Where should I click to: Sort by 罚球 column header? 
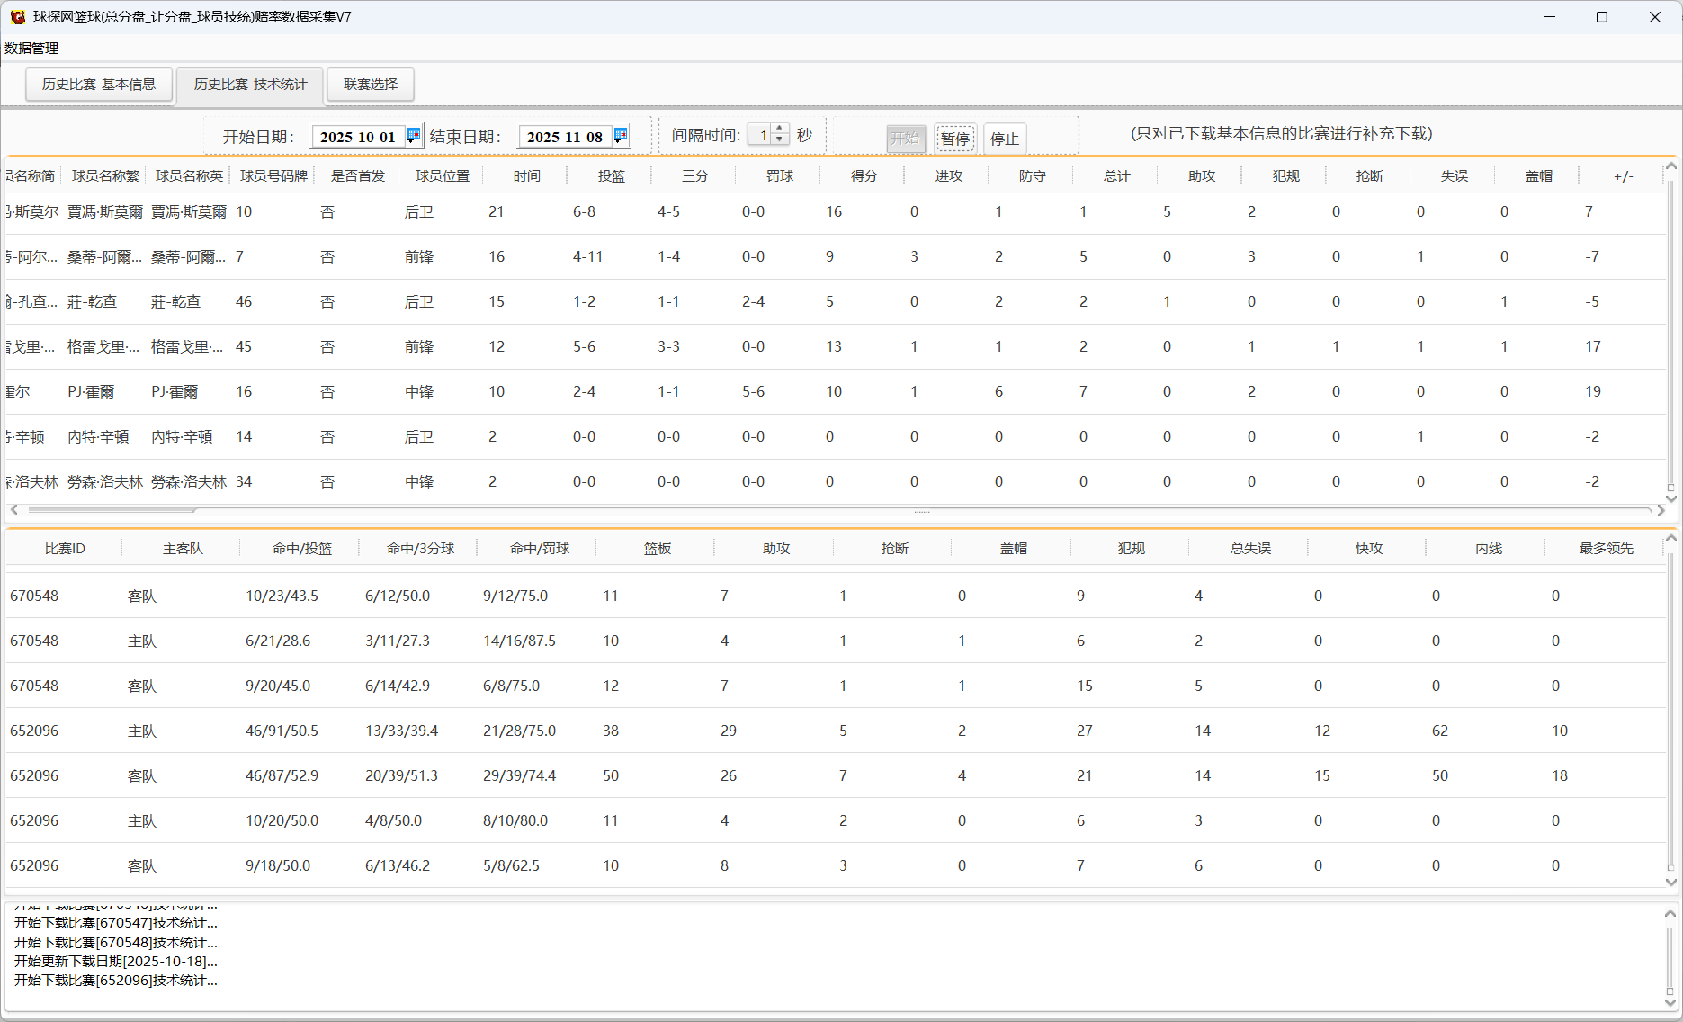[780, 176]
